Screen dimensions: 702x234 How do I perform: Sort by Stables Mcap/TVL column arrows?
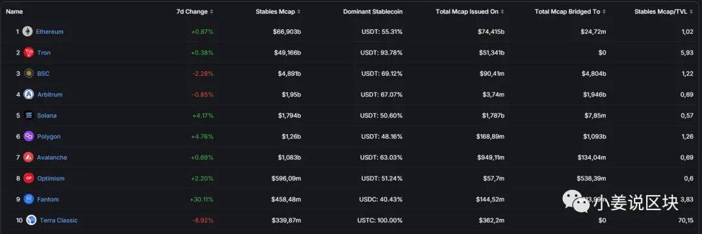coord(691,12)
